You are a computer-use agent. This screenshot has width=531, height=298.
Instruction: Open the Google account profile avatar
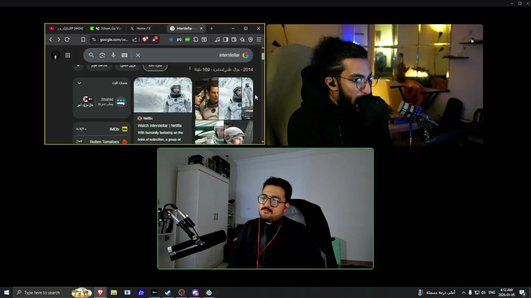click(56, 55)
